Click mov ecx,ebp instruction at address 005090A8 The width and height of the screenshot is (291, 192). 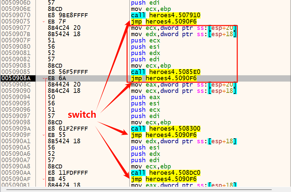(x=151, y=166)
